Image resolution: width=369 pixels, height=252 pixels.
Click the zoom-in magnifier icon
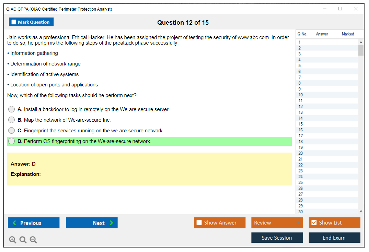tap(13, 240)
